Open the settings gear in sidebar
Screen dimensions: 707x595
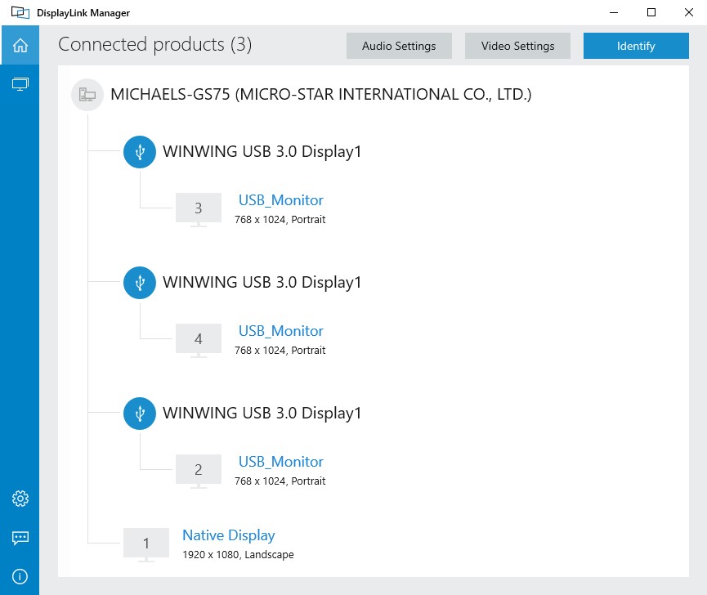click(20, 499)
